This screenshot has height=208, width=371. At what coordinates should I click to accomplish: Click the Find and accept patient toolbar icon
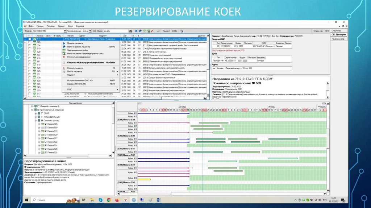pyautogui.click(x=140, y=31)
